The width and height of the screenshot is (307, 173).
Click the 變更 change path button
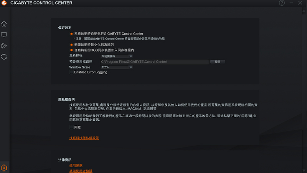point(218,62)
